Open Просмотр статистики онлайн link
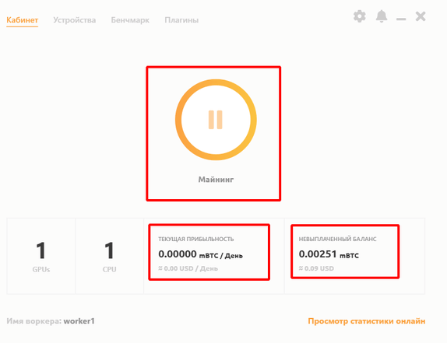Viewport: 447px width, 343px height. pos(367,321)
